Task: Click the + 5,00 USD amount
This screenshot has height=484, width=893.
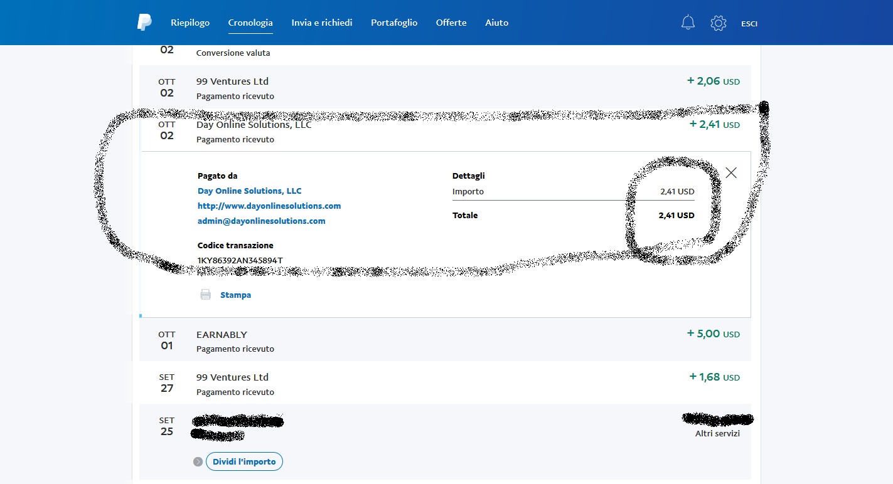Action: coord(714,334)
